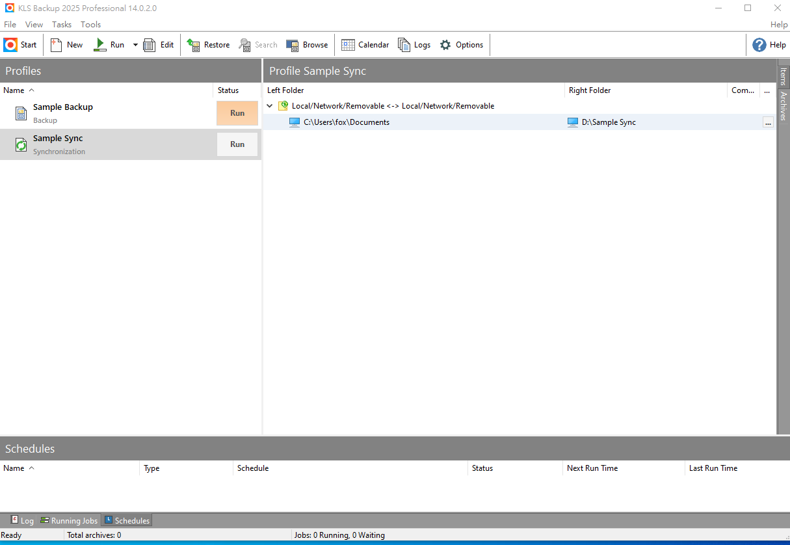The height and width of the screenshot is (545, 790).
Task: Click the schedules Type column header
Action: [186, 468]
